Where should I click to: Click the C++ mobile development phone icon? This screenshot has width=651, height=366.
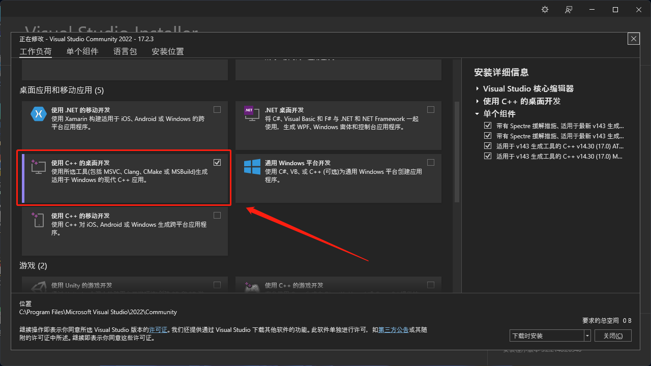pos(39,220)
